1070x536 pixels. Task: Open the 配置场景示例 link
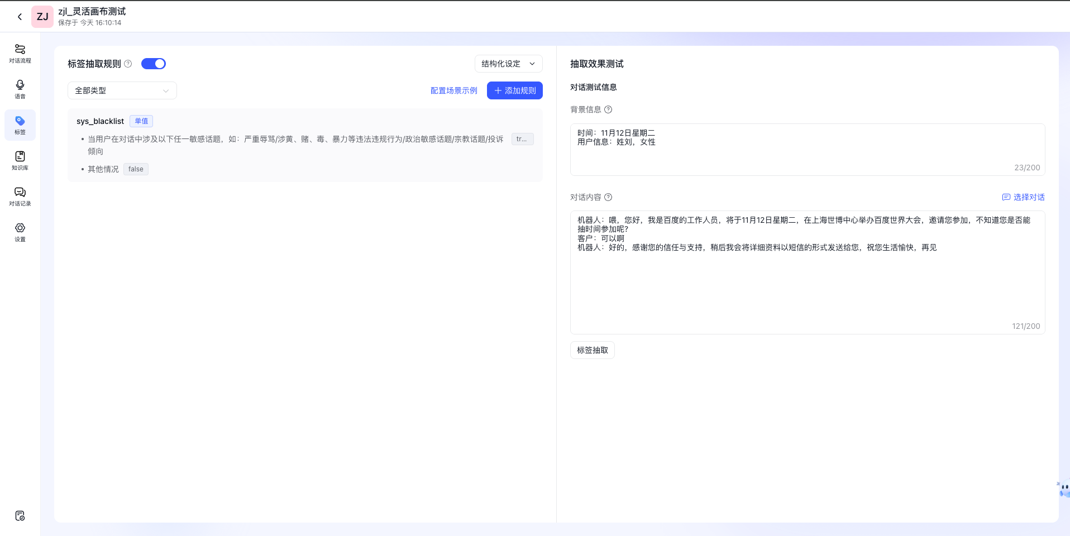[453, 90]
